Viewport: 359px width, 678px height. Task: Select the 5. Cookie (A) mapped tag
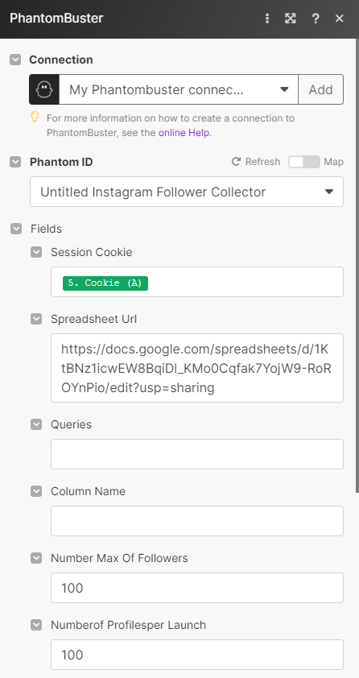click(x=105, y=283)
